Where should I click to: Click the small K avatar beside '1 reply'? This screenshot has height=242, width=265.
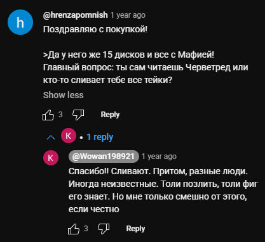coord(69,136)
